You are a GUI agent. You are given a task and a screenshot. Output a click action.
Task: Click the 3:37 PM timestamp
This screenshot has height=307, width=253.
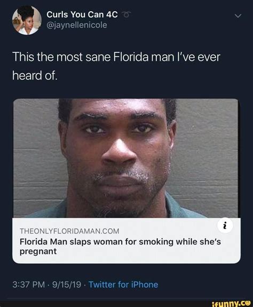coord(29,285)
